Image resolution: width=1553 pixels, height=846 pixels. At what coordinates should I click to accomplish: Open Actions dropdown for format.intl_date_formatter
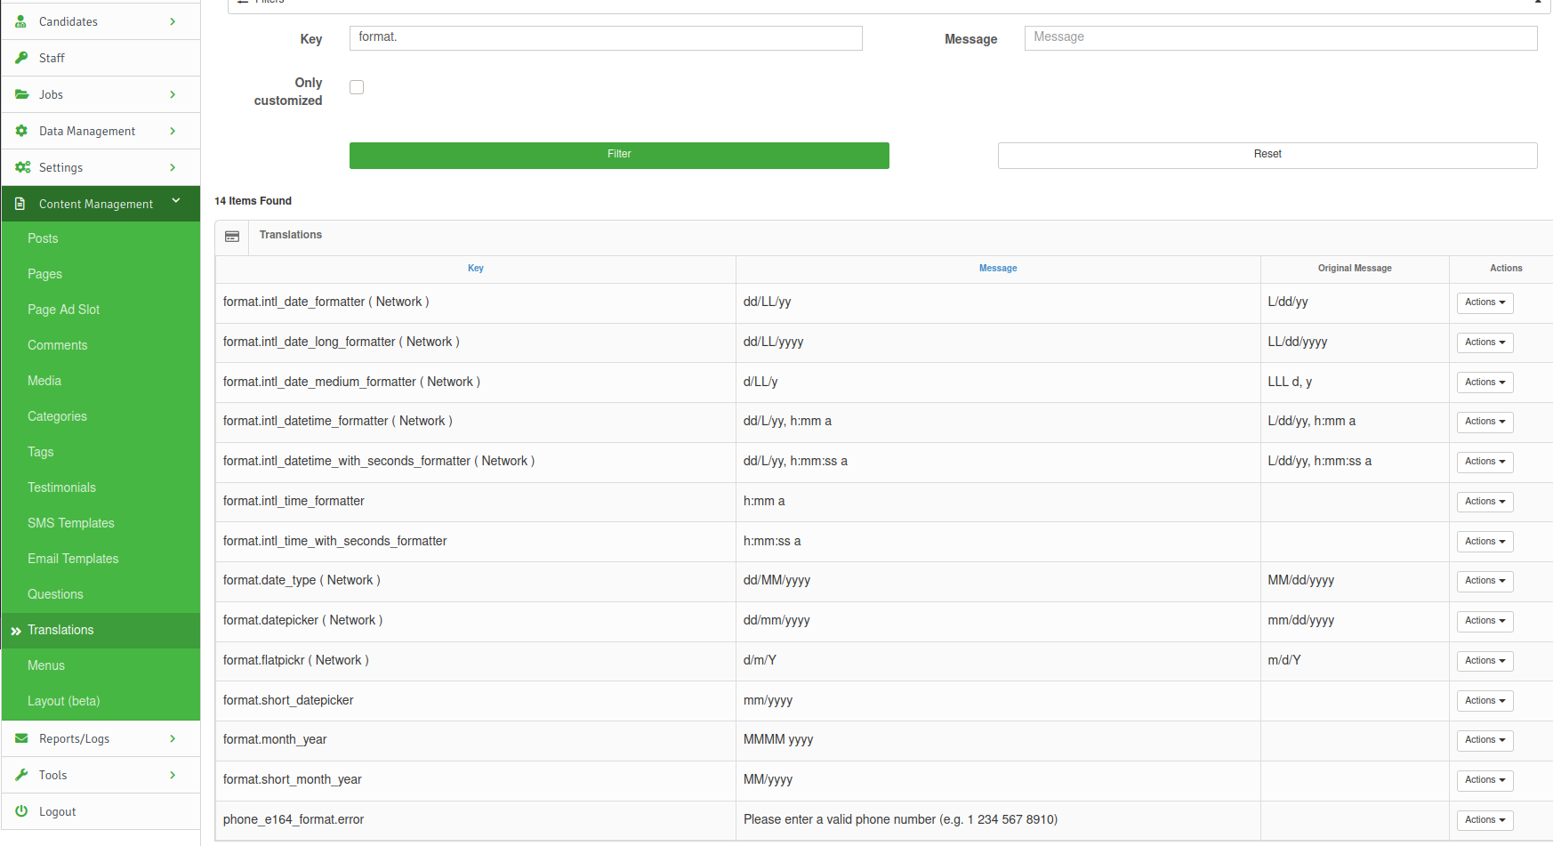pos(1485,302)
